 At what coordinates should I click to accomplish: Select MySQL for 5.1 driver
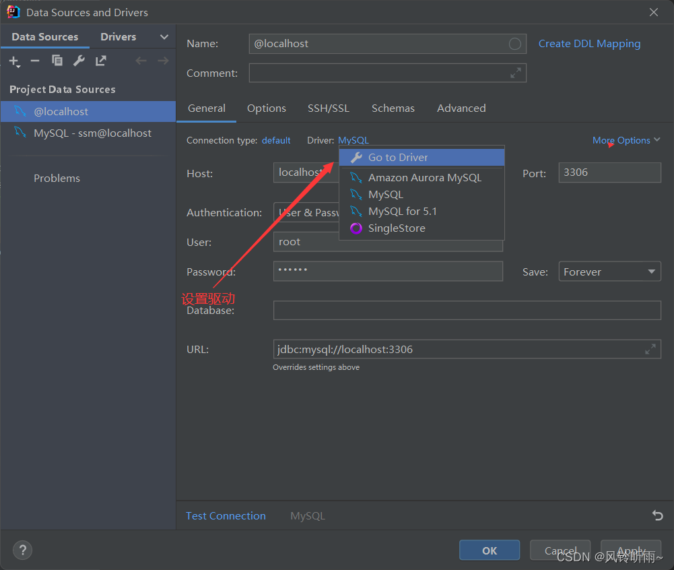[x=422, y=211]
